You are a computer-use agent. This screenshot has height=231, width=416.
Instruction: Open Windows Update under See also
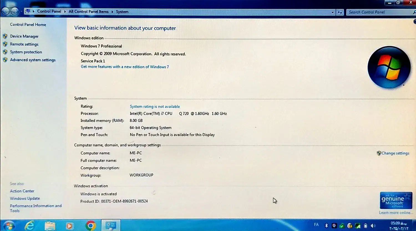tap(25, 198)
